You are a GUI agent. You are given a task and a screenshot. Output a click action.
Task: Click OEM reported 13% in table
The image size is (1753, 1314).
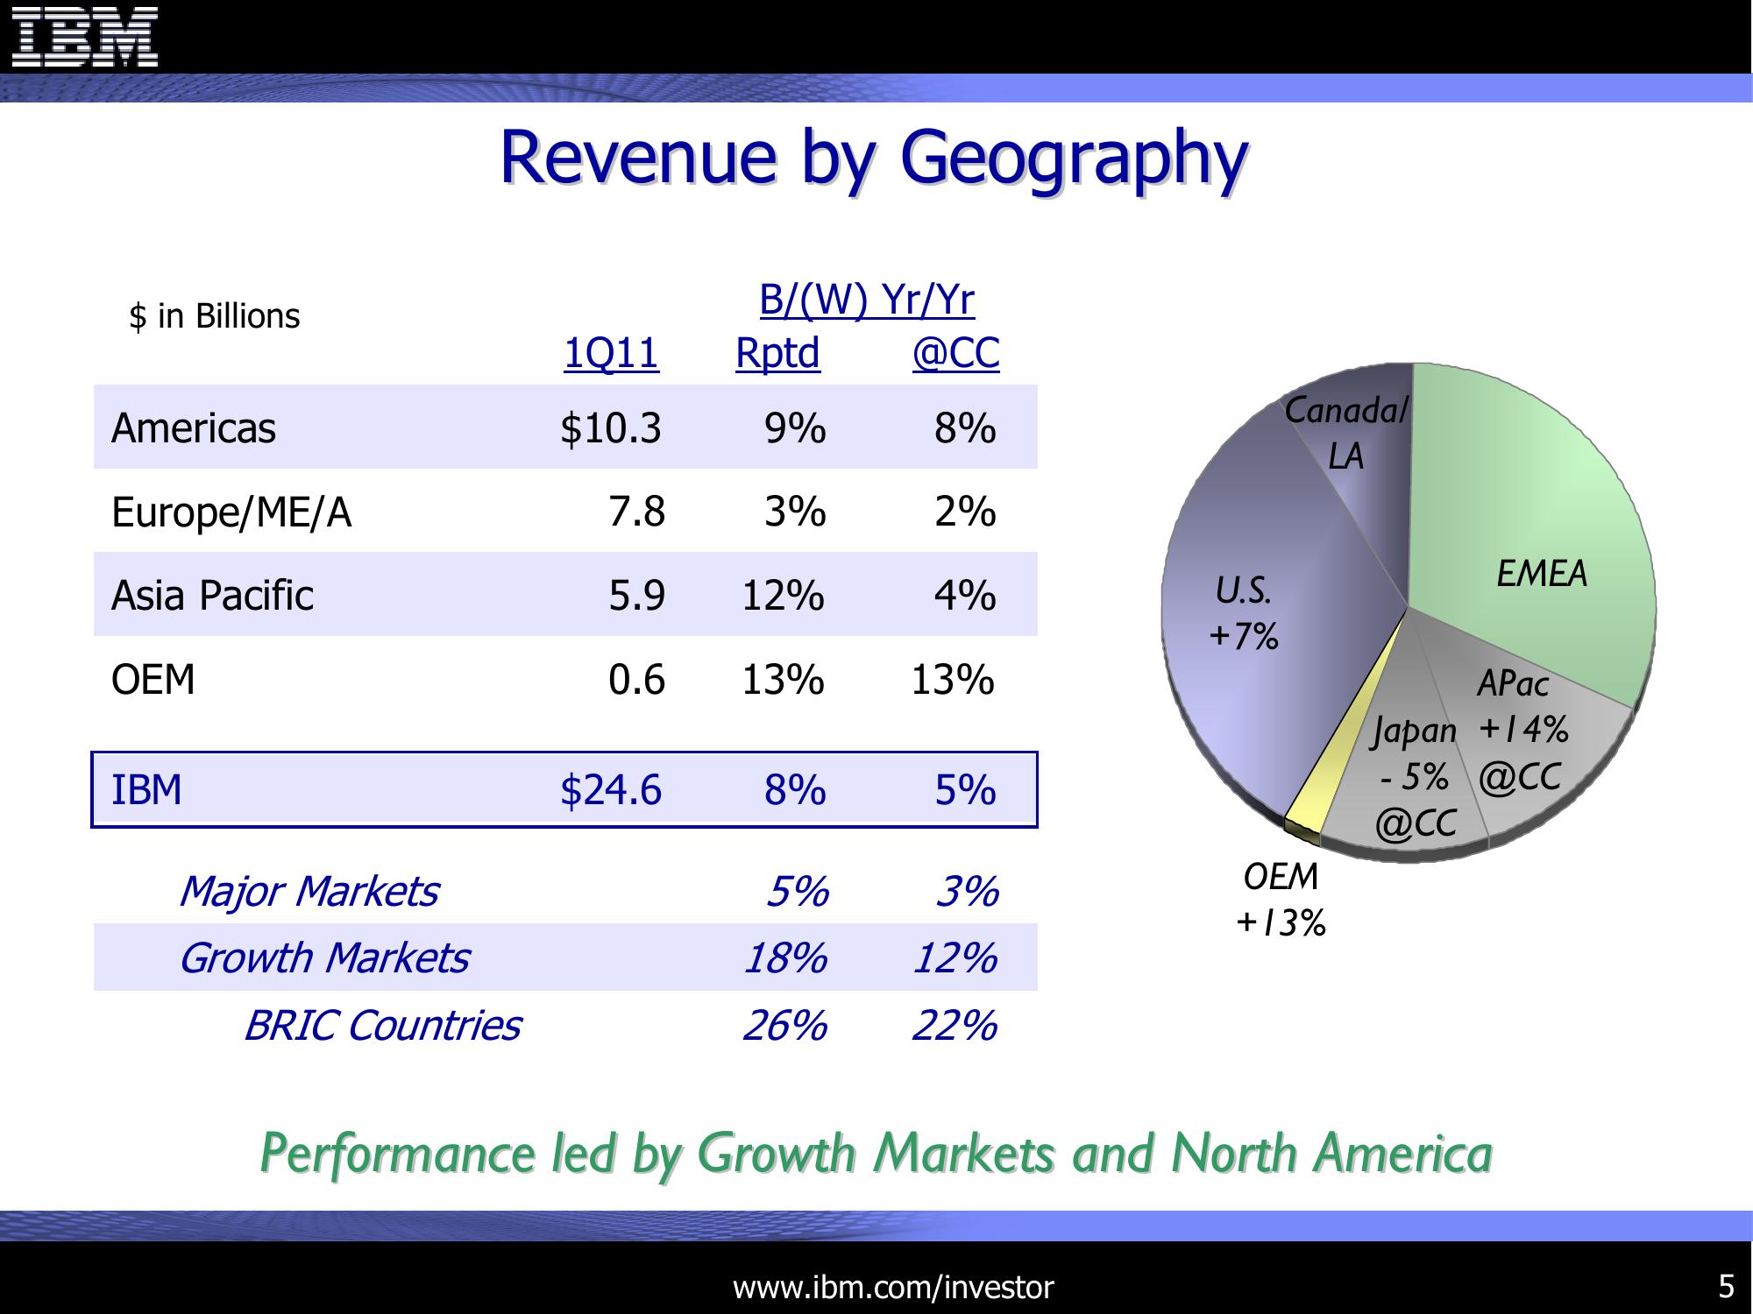point(784,680)
